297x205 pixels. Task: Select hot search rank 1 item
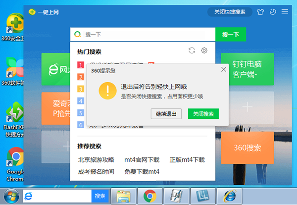pyautogui.click(x=81, y=65)
